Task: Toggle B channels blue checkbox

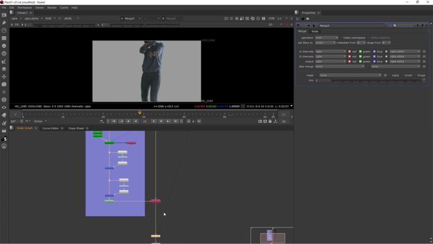Action: (x=374, y=56)
